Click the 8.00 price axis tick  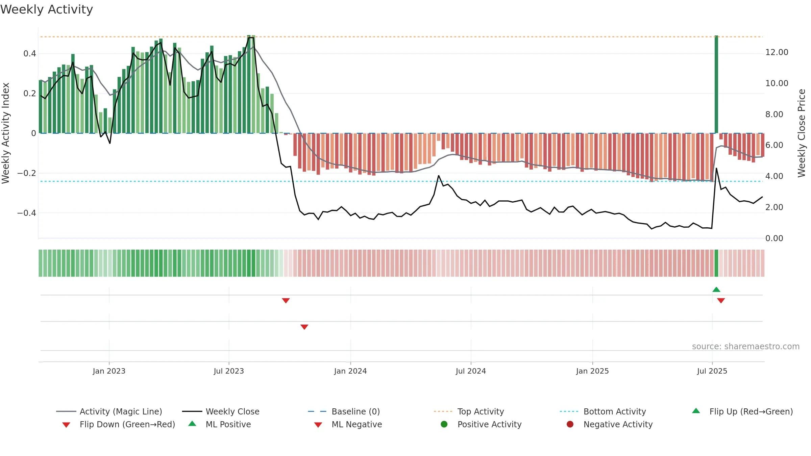pos(774,115)
